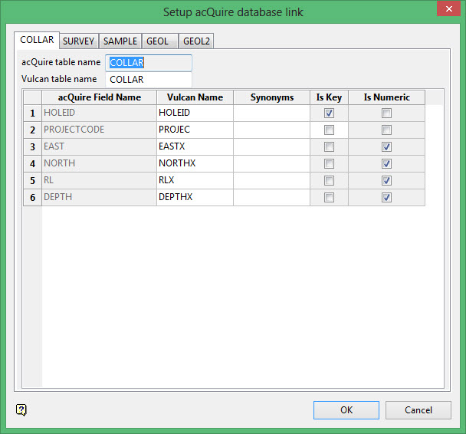Enable Is Key for PROJECTCODE
This screenshot has height=434, width=466.
click(329, 130)
